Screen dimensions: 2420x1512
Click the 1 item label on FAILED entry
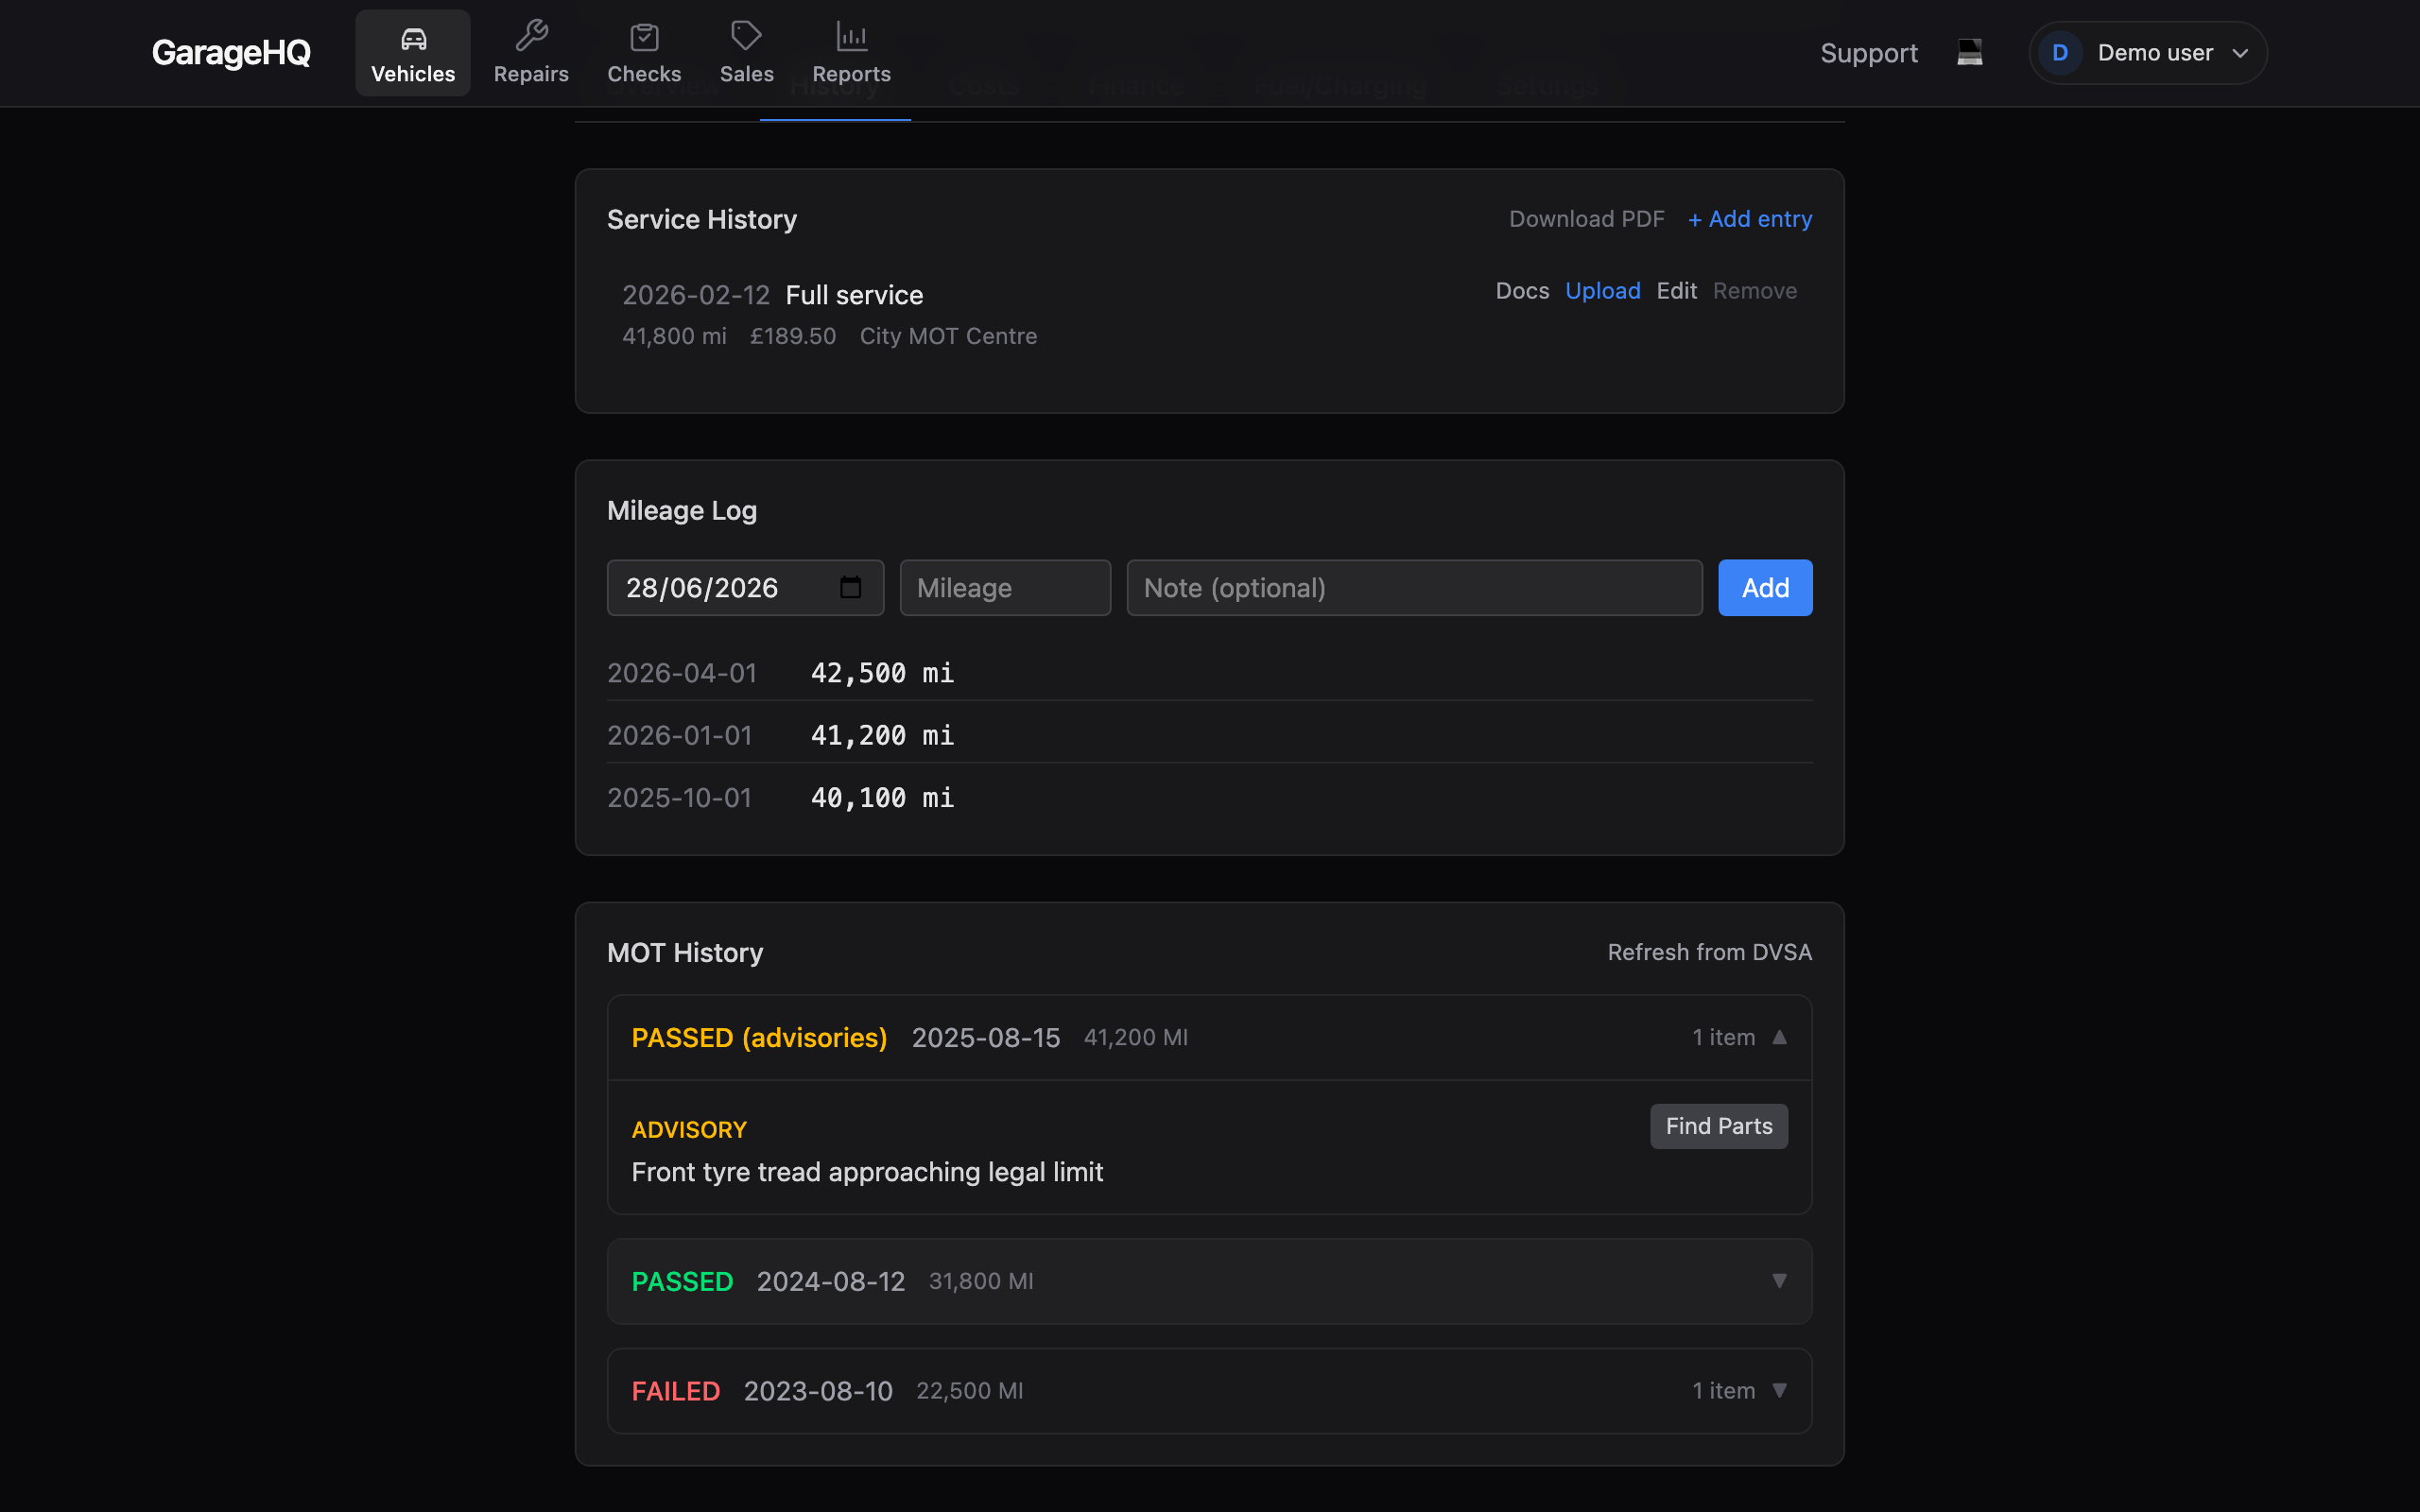[1723, 1391]
